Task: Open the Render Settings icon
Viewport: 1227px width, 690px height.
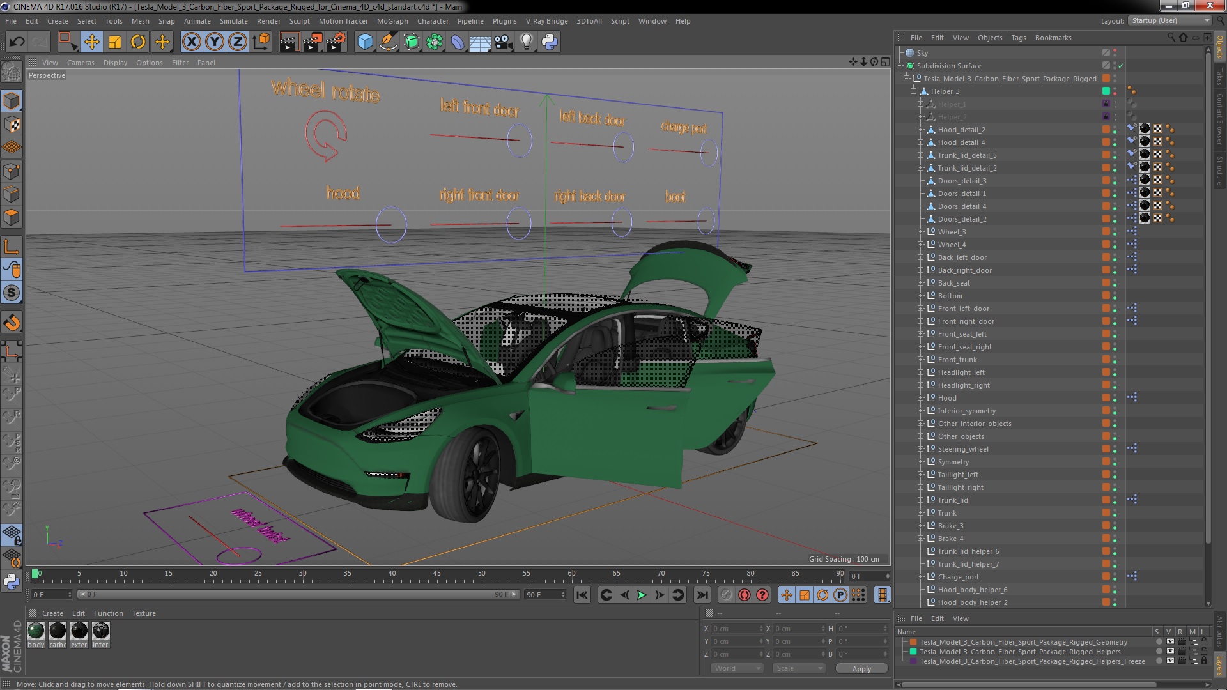Action: 336,42
